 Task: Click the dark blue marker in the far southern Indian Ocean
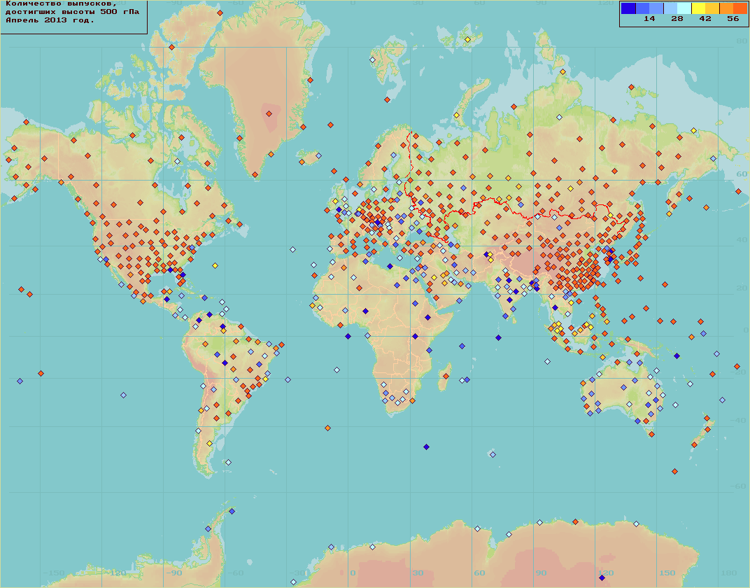point(426,447)
